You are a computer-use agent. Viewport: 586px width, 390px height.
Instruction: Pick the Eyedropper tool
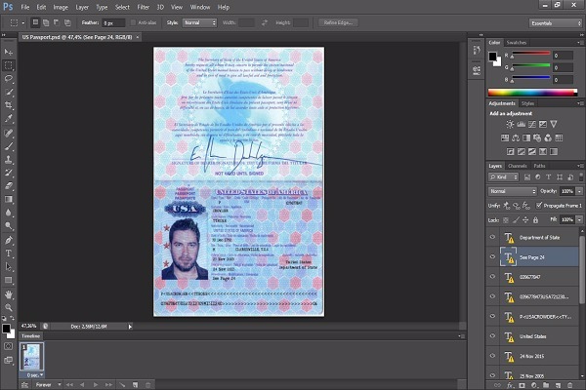[x=9, y=118]
